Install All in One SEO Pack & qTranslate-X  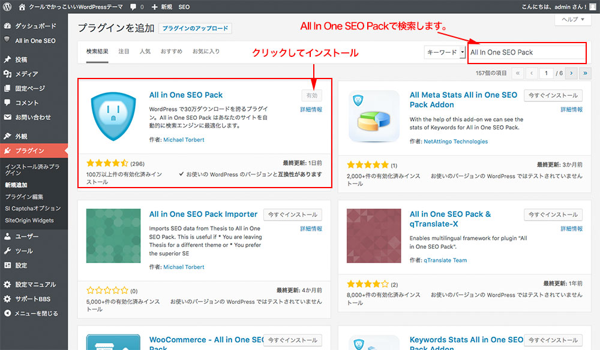(x=553, y=215)
